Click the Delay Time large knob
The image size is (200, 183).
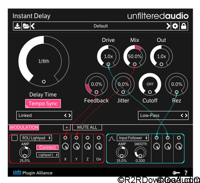click(44, 61)
